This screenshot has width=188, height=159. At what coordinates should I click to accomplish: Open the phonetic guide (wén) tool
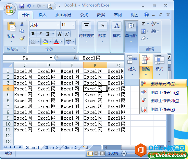[68, 42]
